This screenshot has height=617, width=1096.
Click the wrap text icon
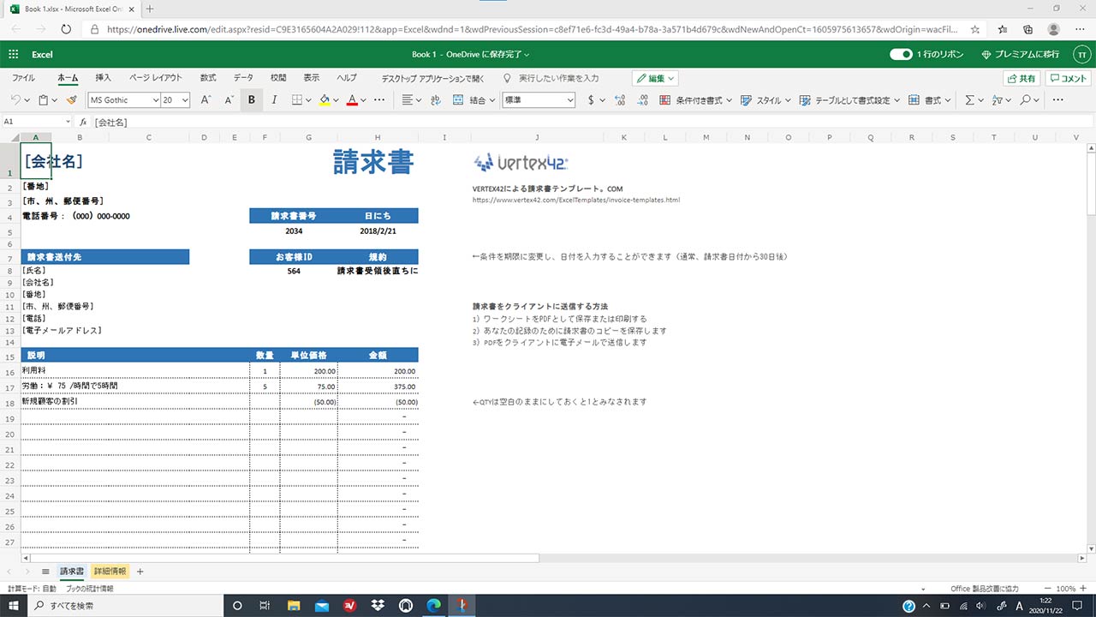click(435, 100)
